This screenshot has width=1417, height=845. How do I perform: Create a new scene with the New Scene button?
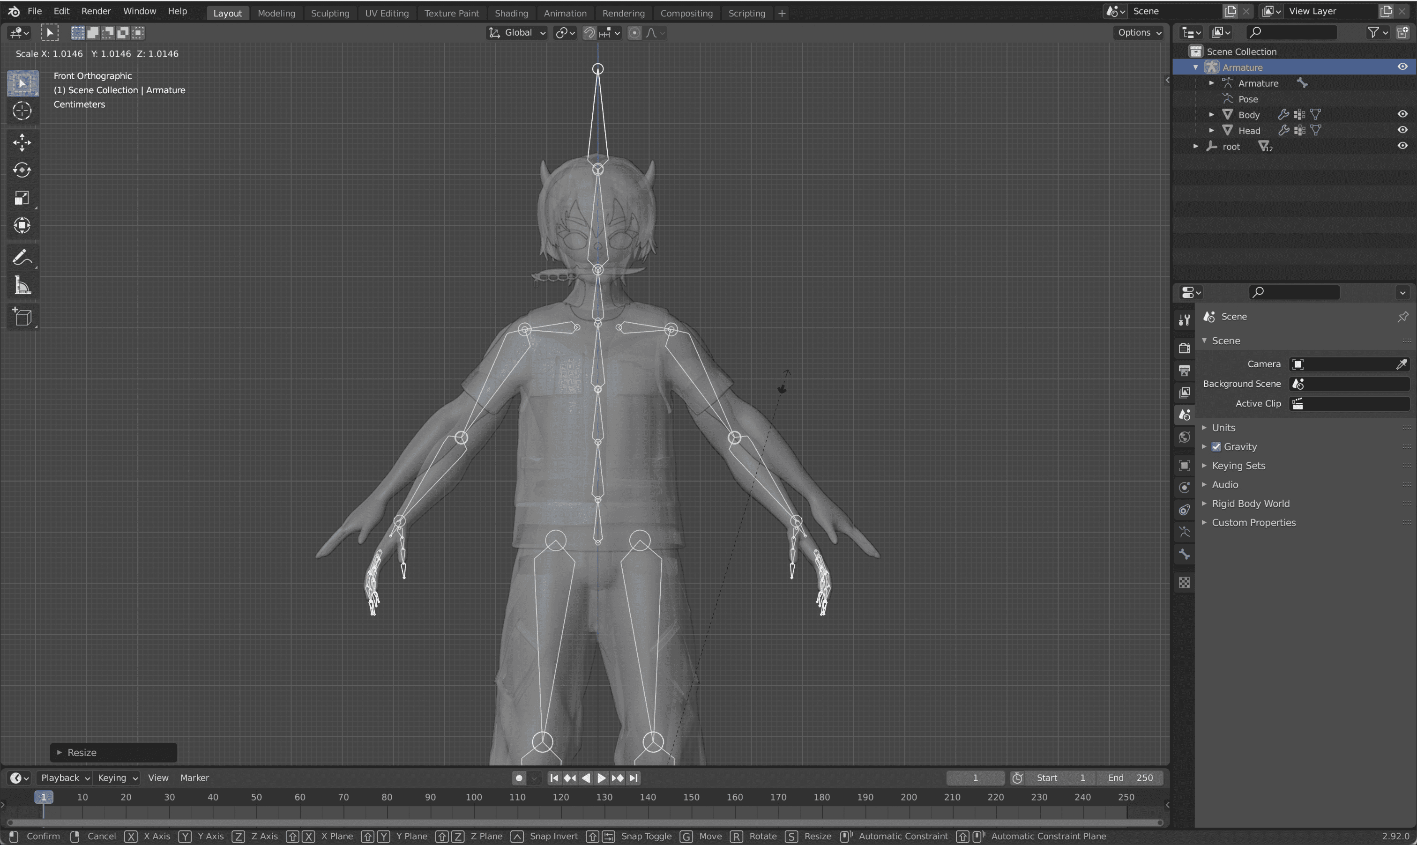point(1230,11)
